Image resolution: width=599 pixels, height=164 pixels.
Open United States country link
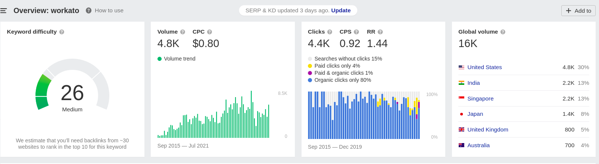(484, 67)
